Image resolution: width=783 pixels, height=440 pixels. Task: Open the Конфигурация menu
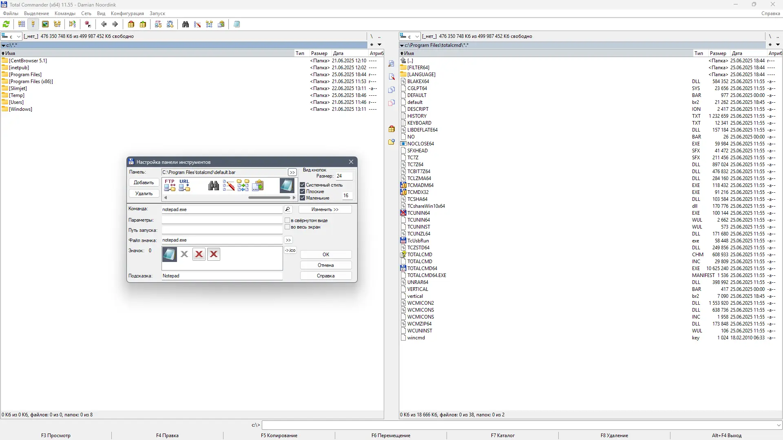point(127,13)
